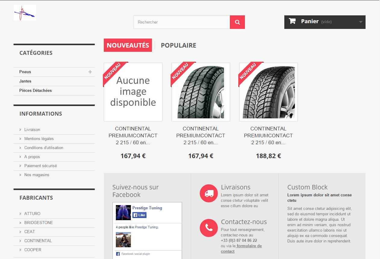Click the red delivery truck icon
Screen dimensions: 380x259
pos(209,193)
